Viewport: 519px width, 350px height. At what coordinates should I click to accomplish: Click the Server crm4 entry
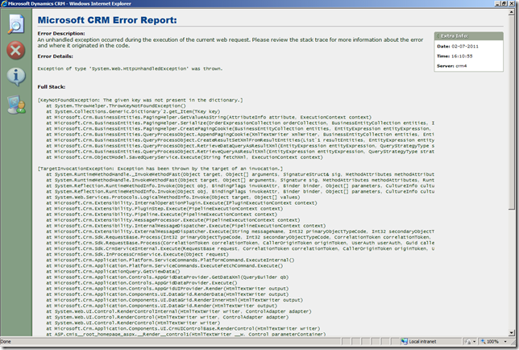[451, 66]
